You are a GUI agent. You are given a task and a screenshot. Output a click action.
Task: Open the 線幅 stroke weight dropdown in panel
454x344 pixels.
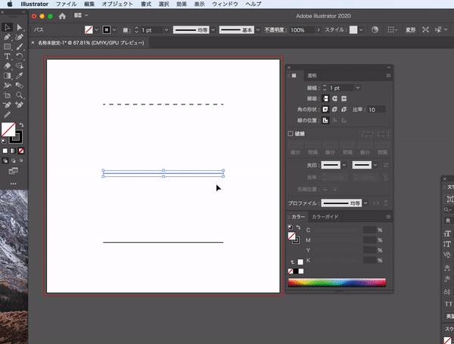[x=358, y=88]
